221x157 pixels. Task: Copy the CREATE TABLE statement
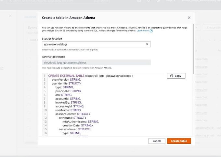[x=176, y=76]
